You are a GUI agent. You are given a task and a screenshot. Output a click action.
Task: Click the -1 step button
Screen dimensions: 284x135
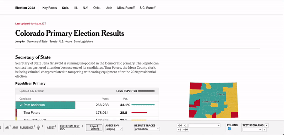185,125
